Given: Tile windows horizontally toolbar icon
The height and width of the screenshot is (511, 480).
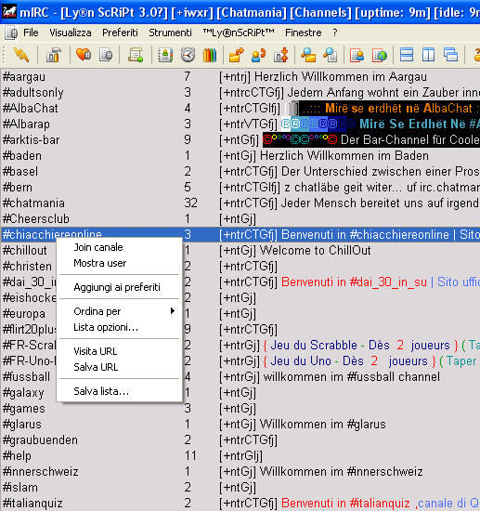Looking at the screenshot, I should click(x=407, y=55).
